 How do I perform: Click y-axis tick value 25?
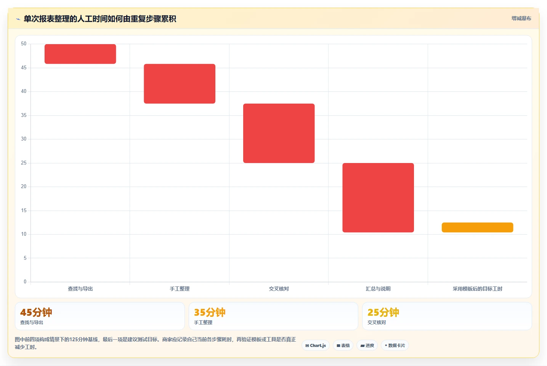(24, 163)
